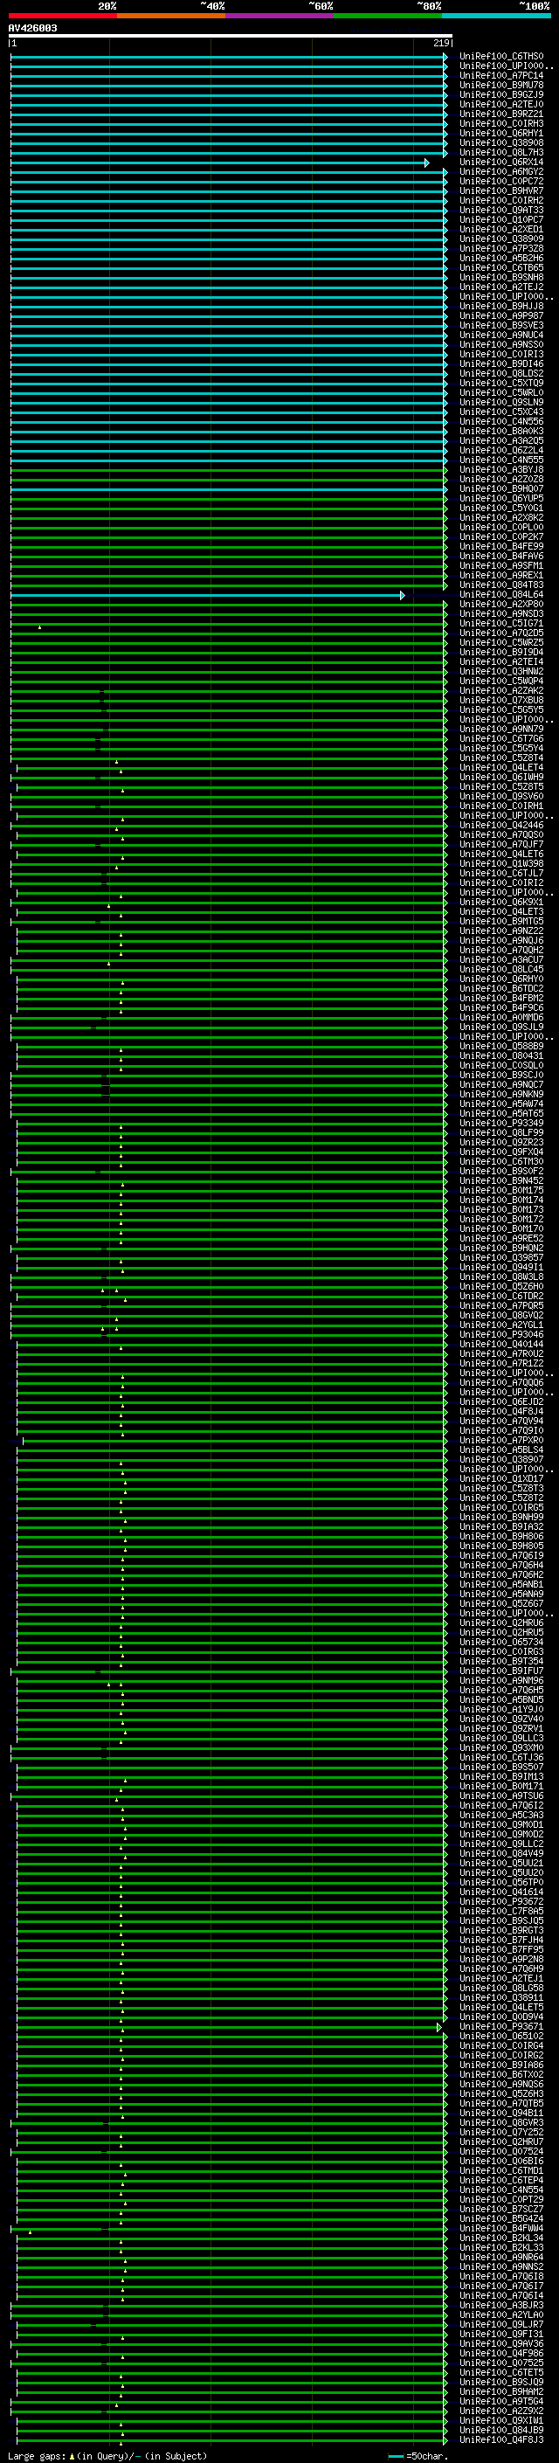Viewport: 559px width, 2463px height.
Task: Open hit UniRef100_Q38908
Action: (x=501, y=142)
